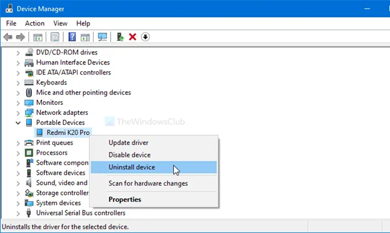Select the Keyboards tree entry

51,82
